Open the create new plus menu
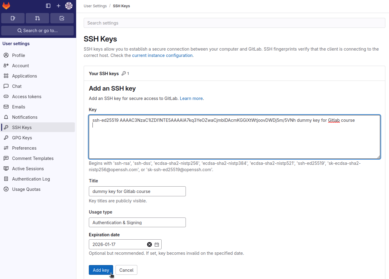The width and height of the screenshot is (389, 279). pos(59,6)
